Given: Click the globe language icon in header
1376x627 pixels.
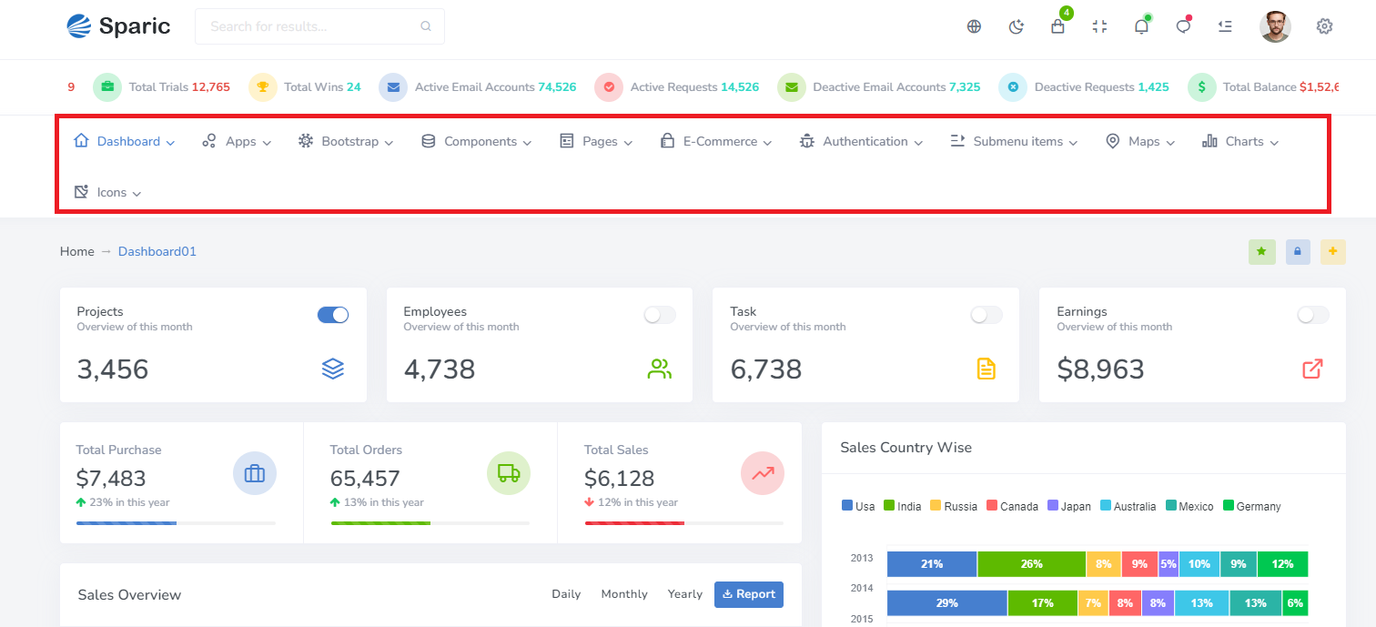Looking at the screenshot, I should pos(974,26).
